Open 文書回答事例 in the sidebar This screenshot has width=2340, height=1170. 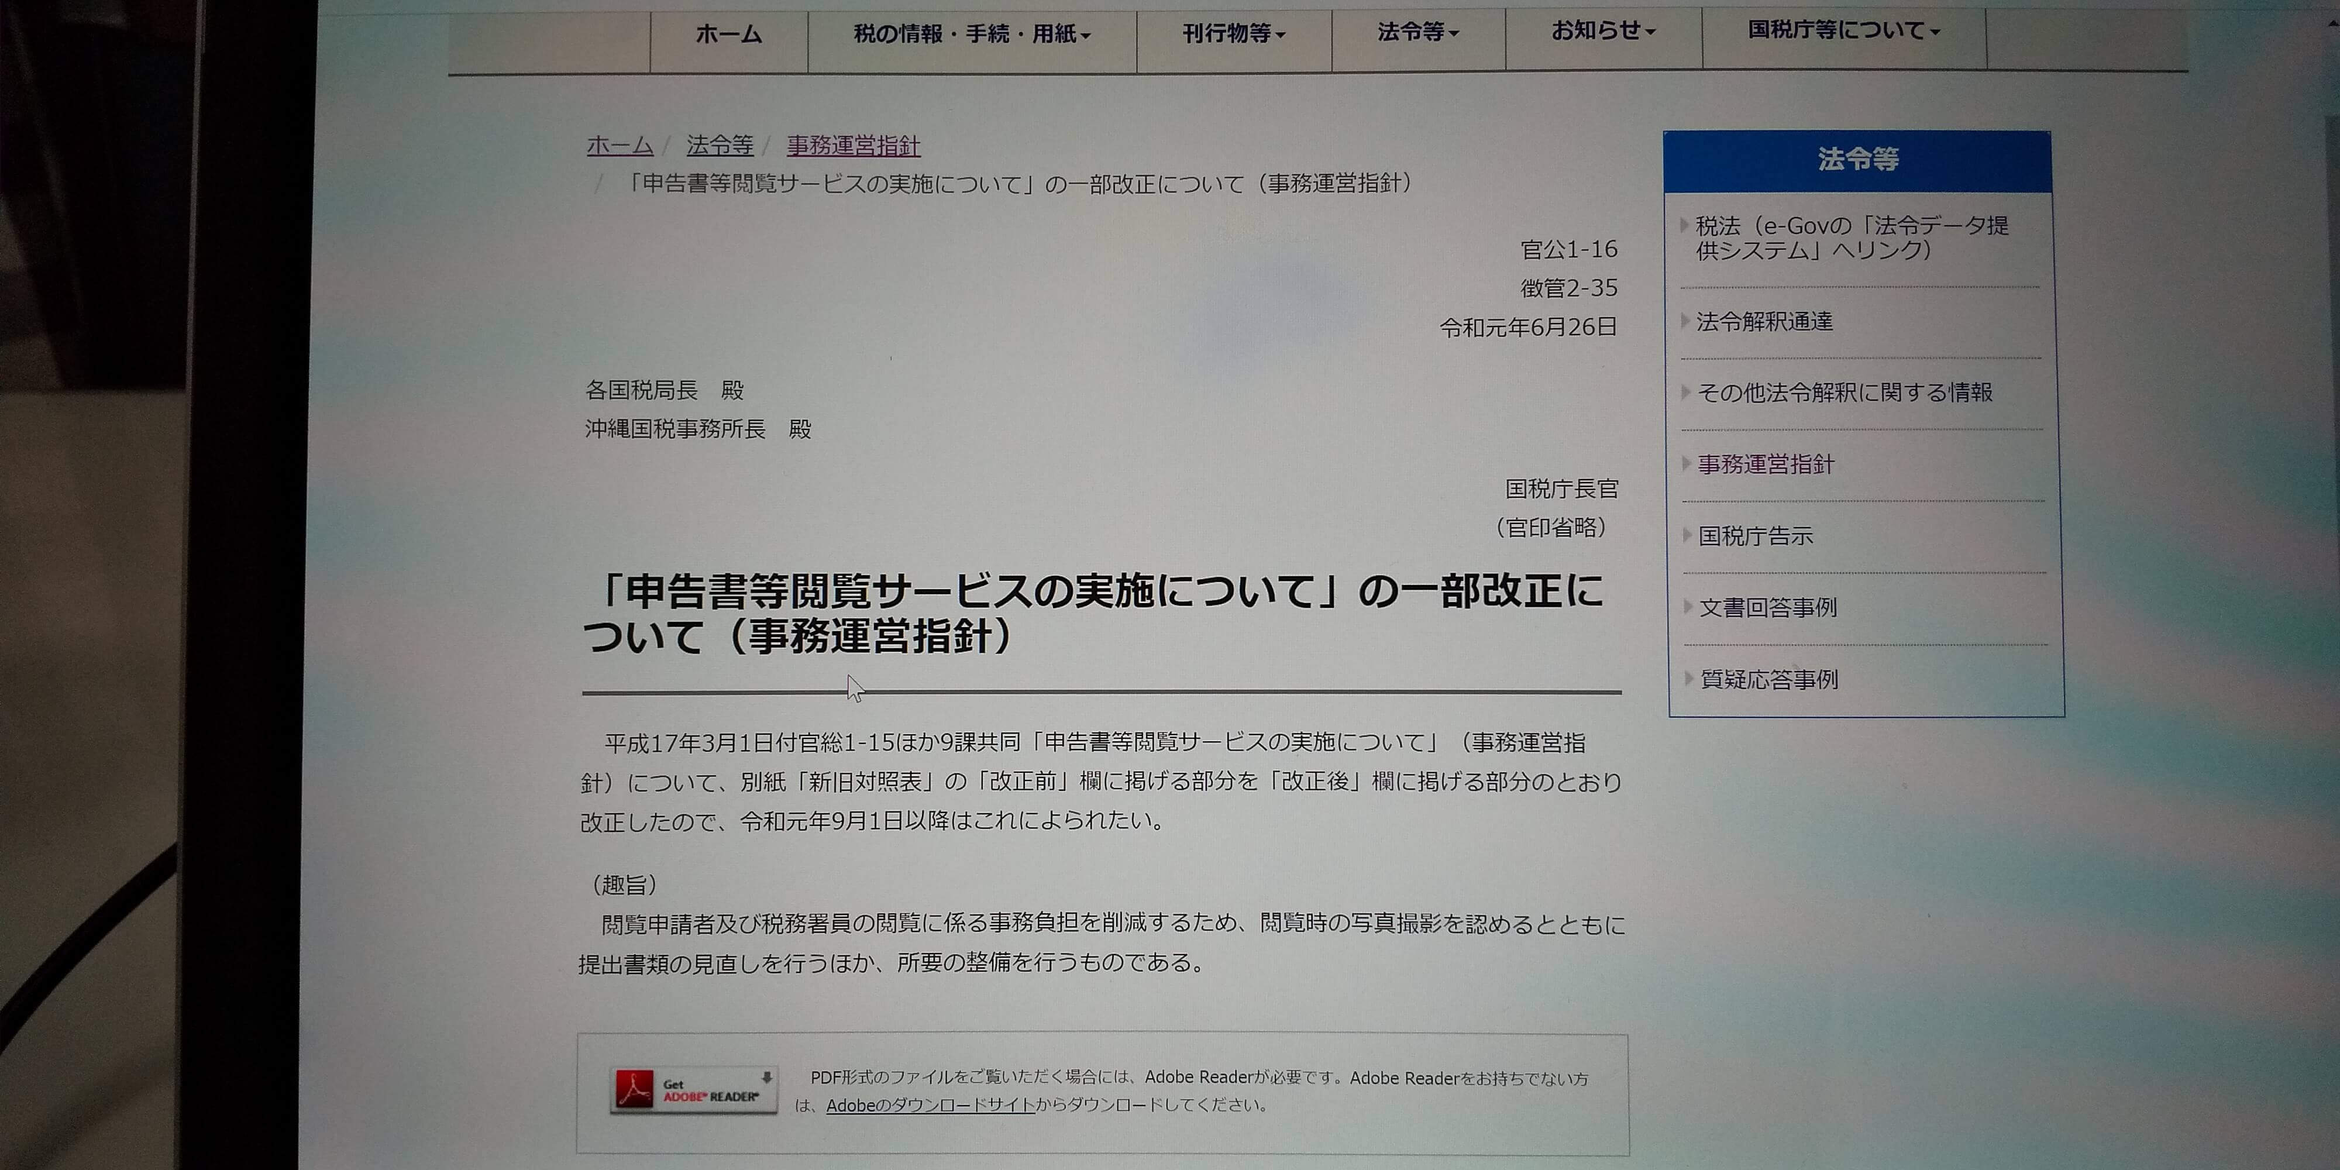tap(1768, 608)
